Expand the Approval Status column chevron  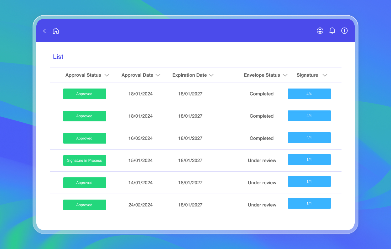point(107,75)
